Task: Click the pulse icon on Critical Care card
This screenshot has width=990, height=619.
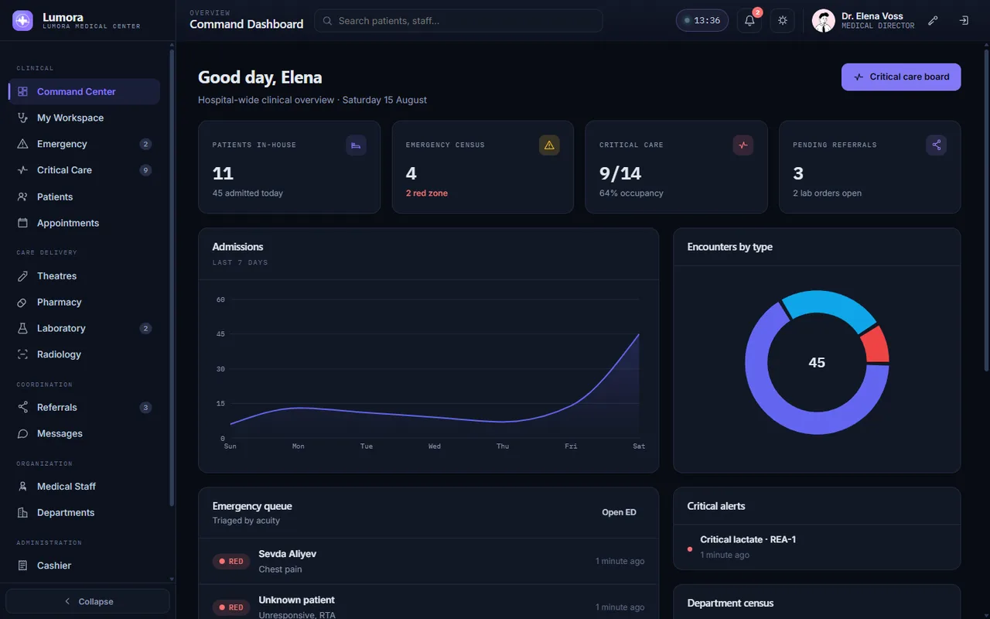Action: [x=743, y=145]
